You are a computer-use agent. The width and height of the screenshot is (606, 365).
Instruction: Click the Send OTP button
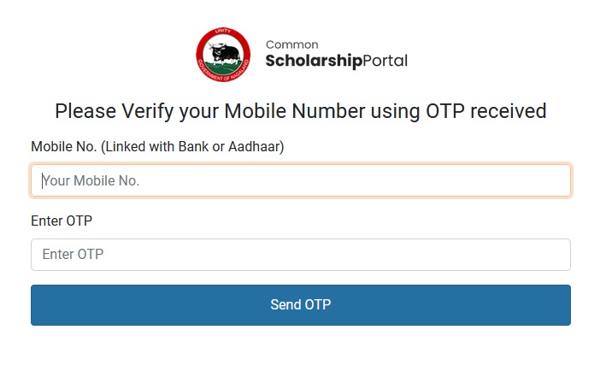301,305
